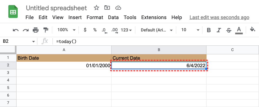Click the Print icon

click(35, 30)
